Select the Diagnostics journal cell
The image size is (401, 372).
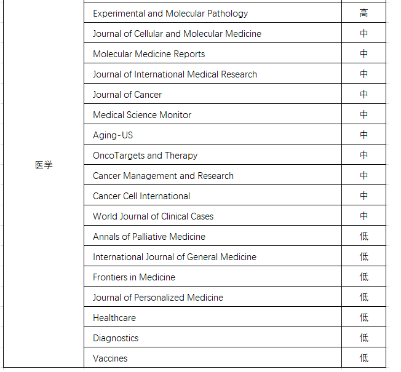click(x=213, y=337)
